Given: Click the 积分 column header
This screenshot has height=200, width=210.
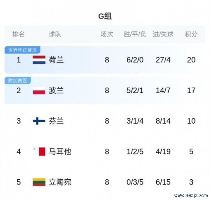Looking at the screenshot, I should click(191, 34).
